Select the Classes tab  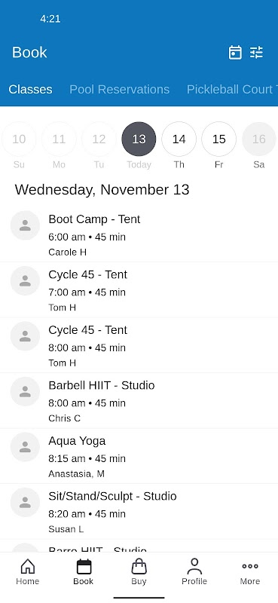(30, 89)
